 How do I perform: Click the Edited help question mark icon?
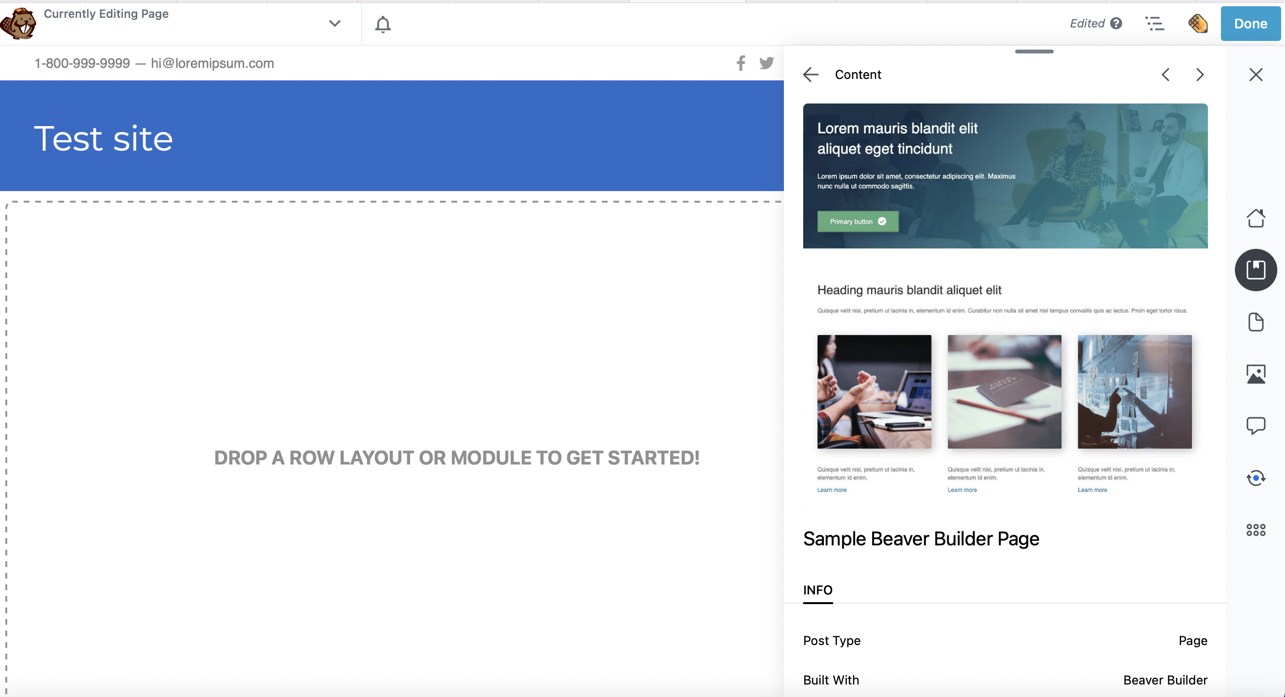[x=1116, y=24]
